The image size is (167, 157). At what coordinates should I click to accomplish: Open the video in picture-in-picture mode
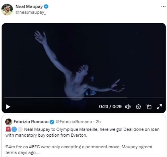click(x=149, y=107)
